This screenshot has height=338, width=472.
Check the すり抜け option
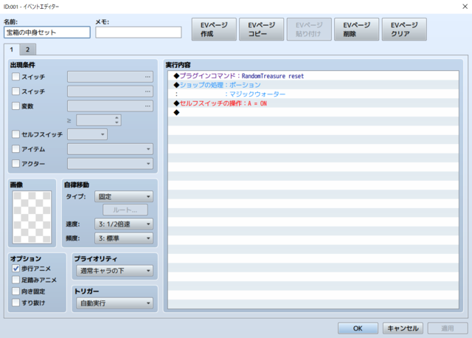coord(15,303)
